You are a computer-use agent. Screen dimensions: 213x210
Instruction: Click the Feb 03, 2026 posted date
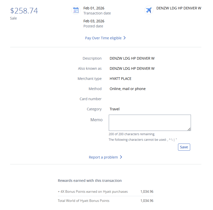(x=94, y=21)
